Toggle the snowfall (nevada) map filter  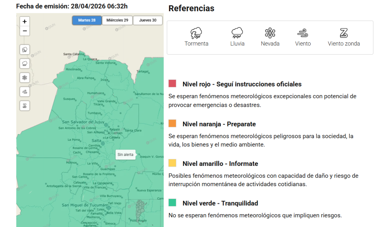pos(24,78)
